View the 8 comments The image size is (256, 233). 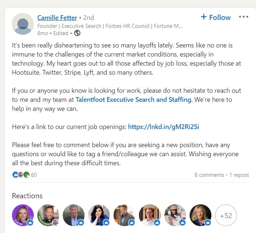(209, 175)
